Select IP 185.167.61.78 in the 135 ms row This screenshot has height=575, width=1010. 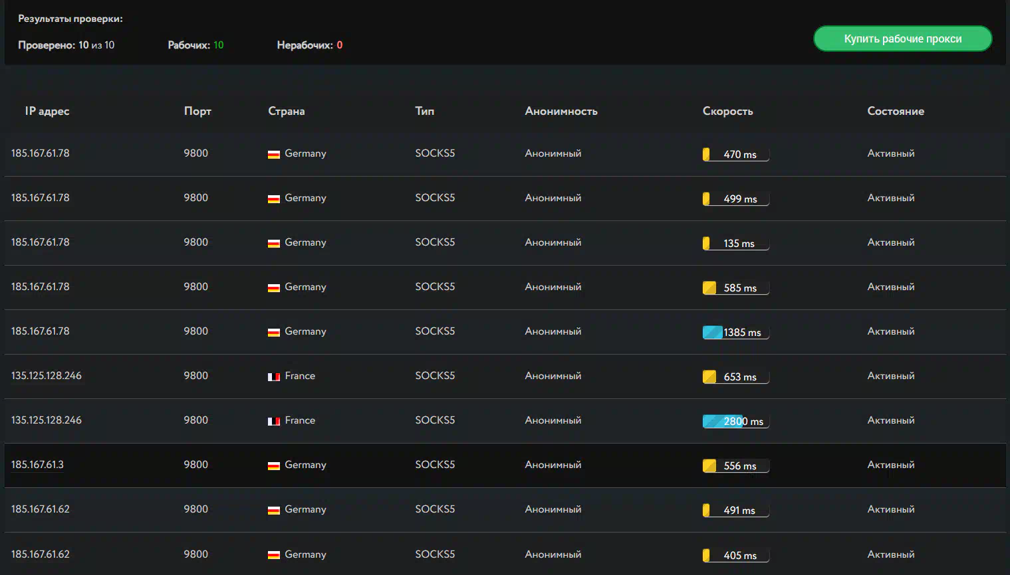[x=40, y=242]
